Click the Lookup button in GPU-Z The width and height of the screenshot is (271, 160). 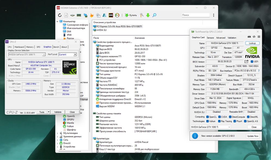point(252,43)
